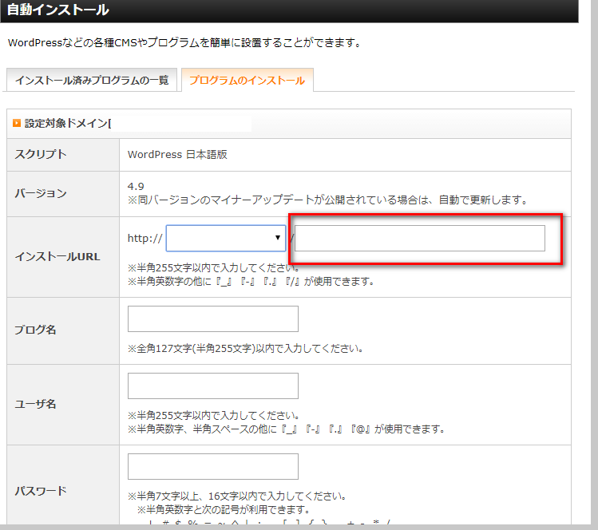Click the orange arrow icon beside 設定対象ドメイン
Viewport: 598px width, 530px height.
[17, 124]
